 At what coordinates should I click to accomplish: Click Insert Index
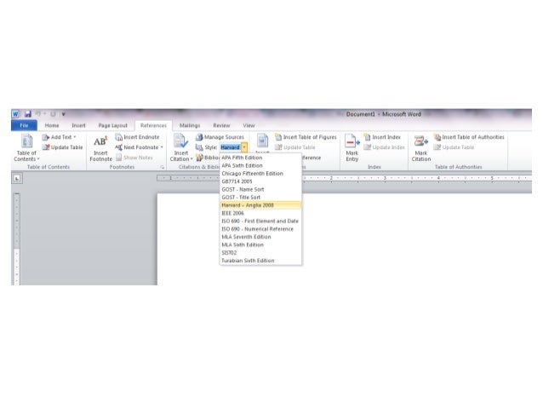382,137
